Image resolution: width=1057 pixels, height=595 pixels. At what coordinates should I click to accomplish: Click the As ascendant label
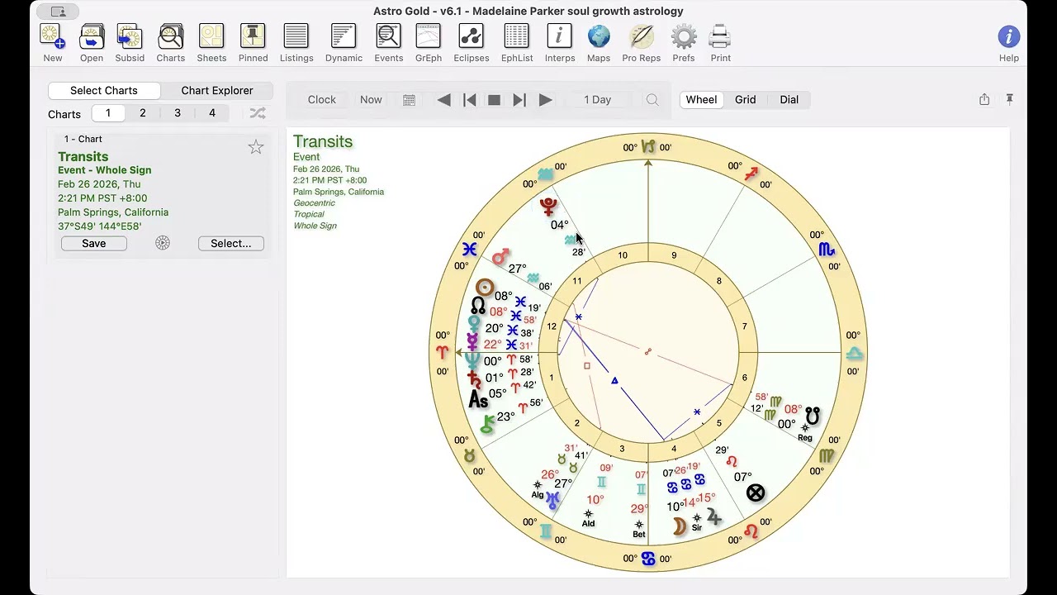coord(478,401)
